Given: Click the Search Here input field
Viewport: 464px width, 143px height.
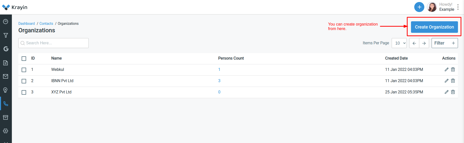Looking at the screenshot, I should [54, 43].
